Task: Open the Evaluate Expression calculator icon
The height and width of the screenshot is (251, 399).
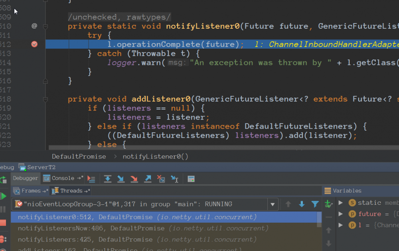Action: (191, 179)
